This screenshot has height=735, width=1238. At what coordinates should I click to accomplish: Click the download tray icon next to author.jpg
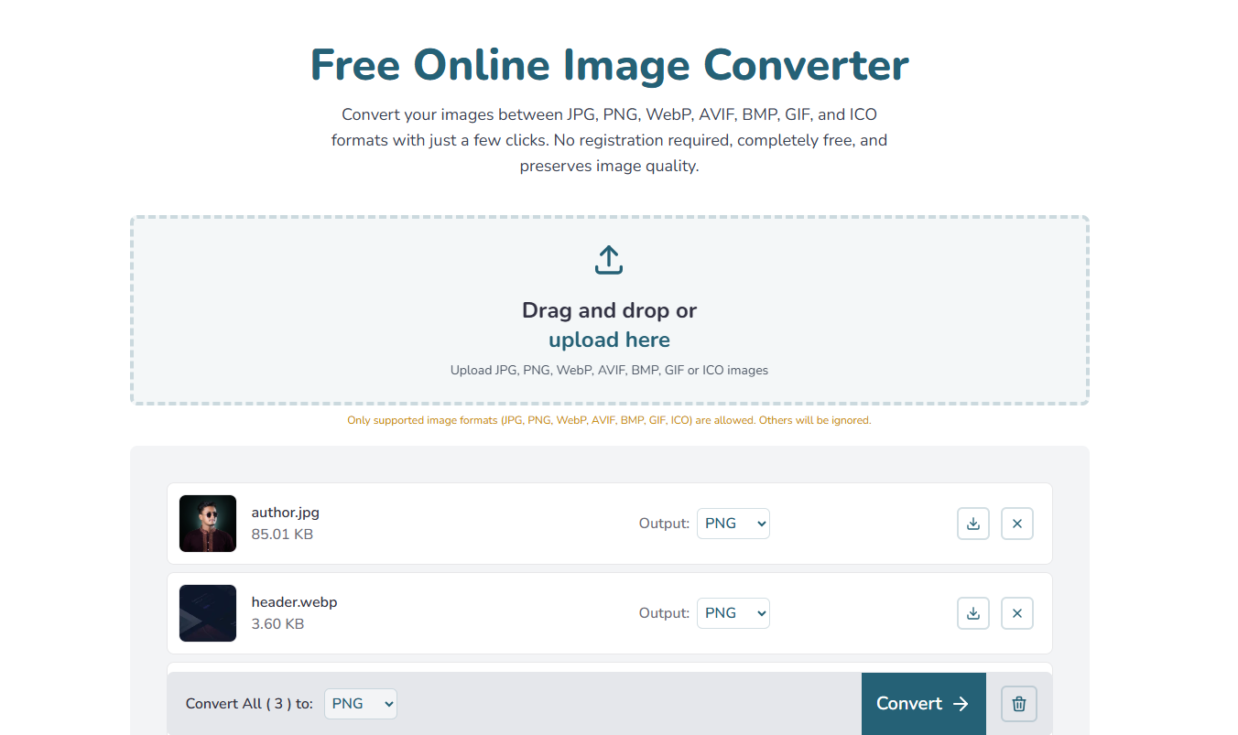(973, 523)
